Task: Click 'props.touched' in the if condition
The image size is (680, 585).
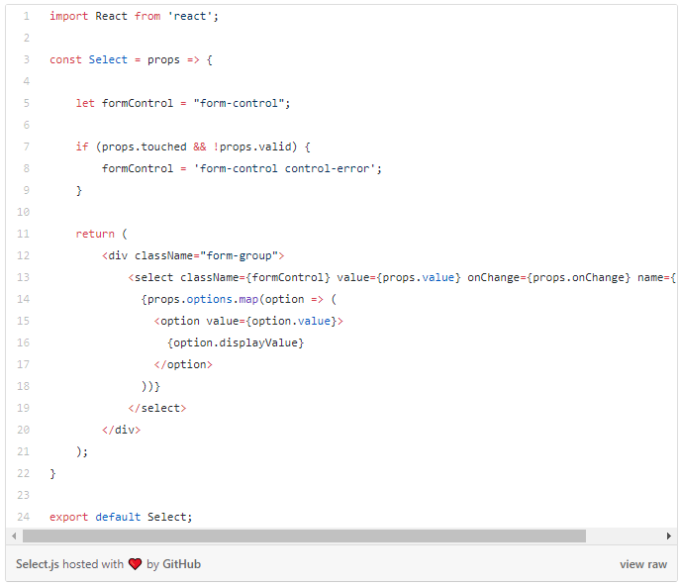Action: coord(144,147)
